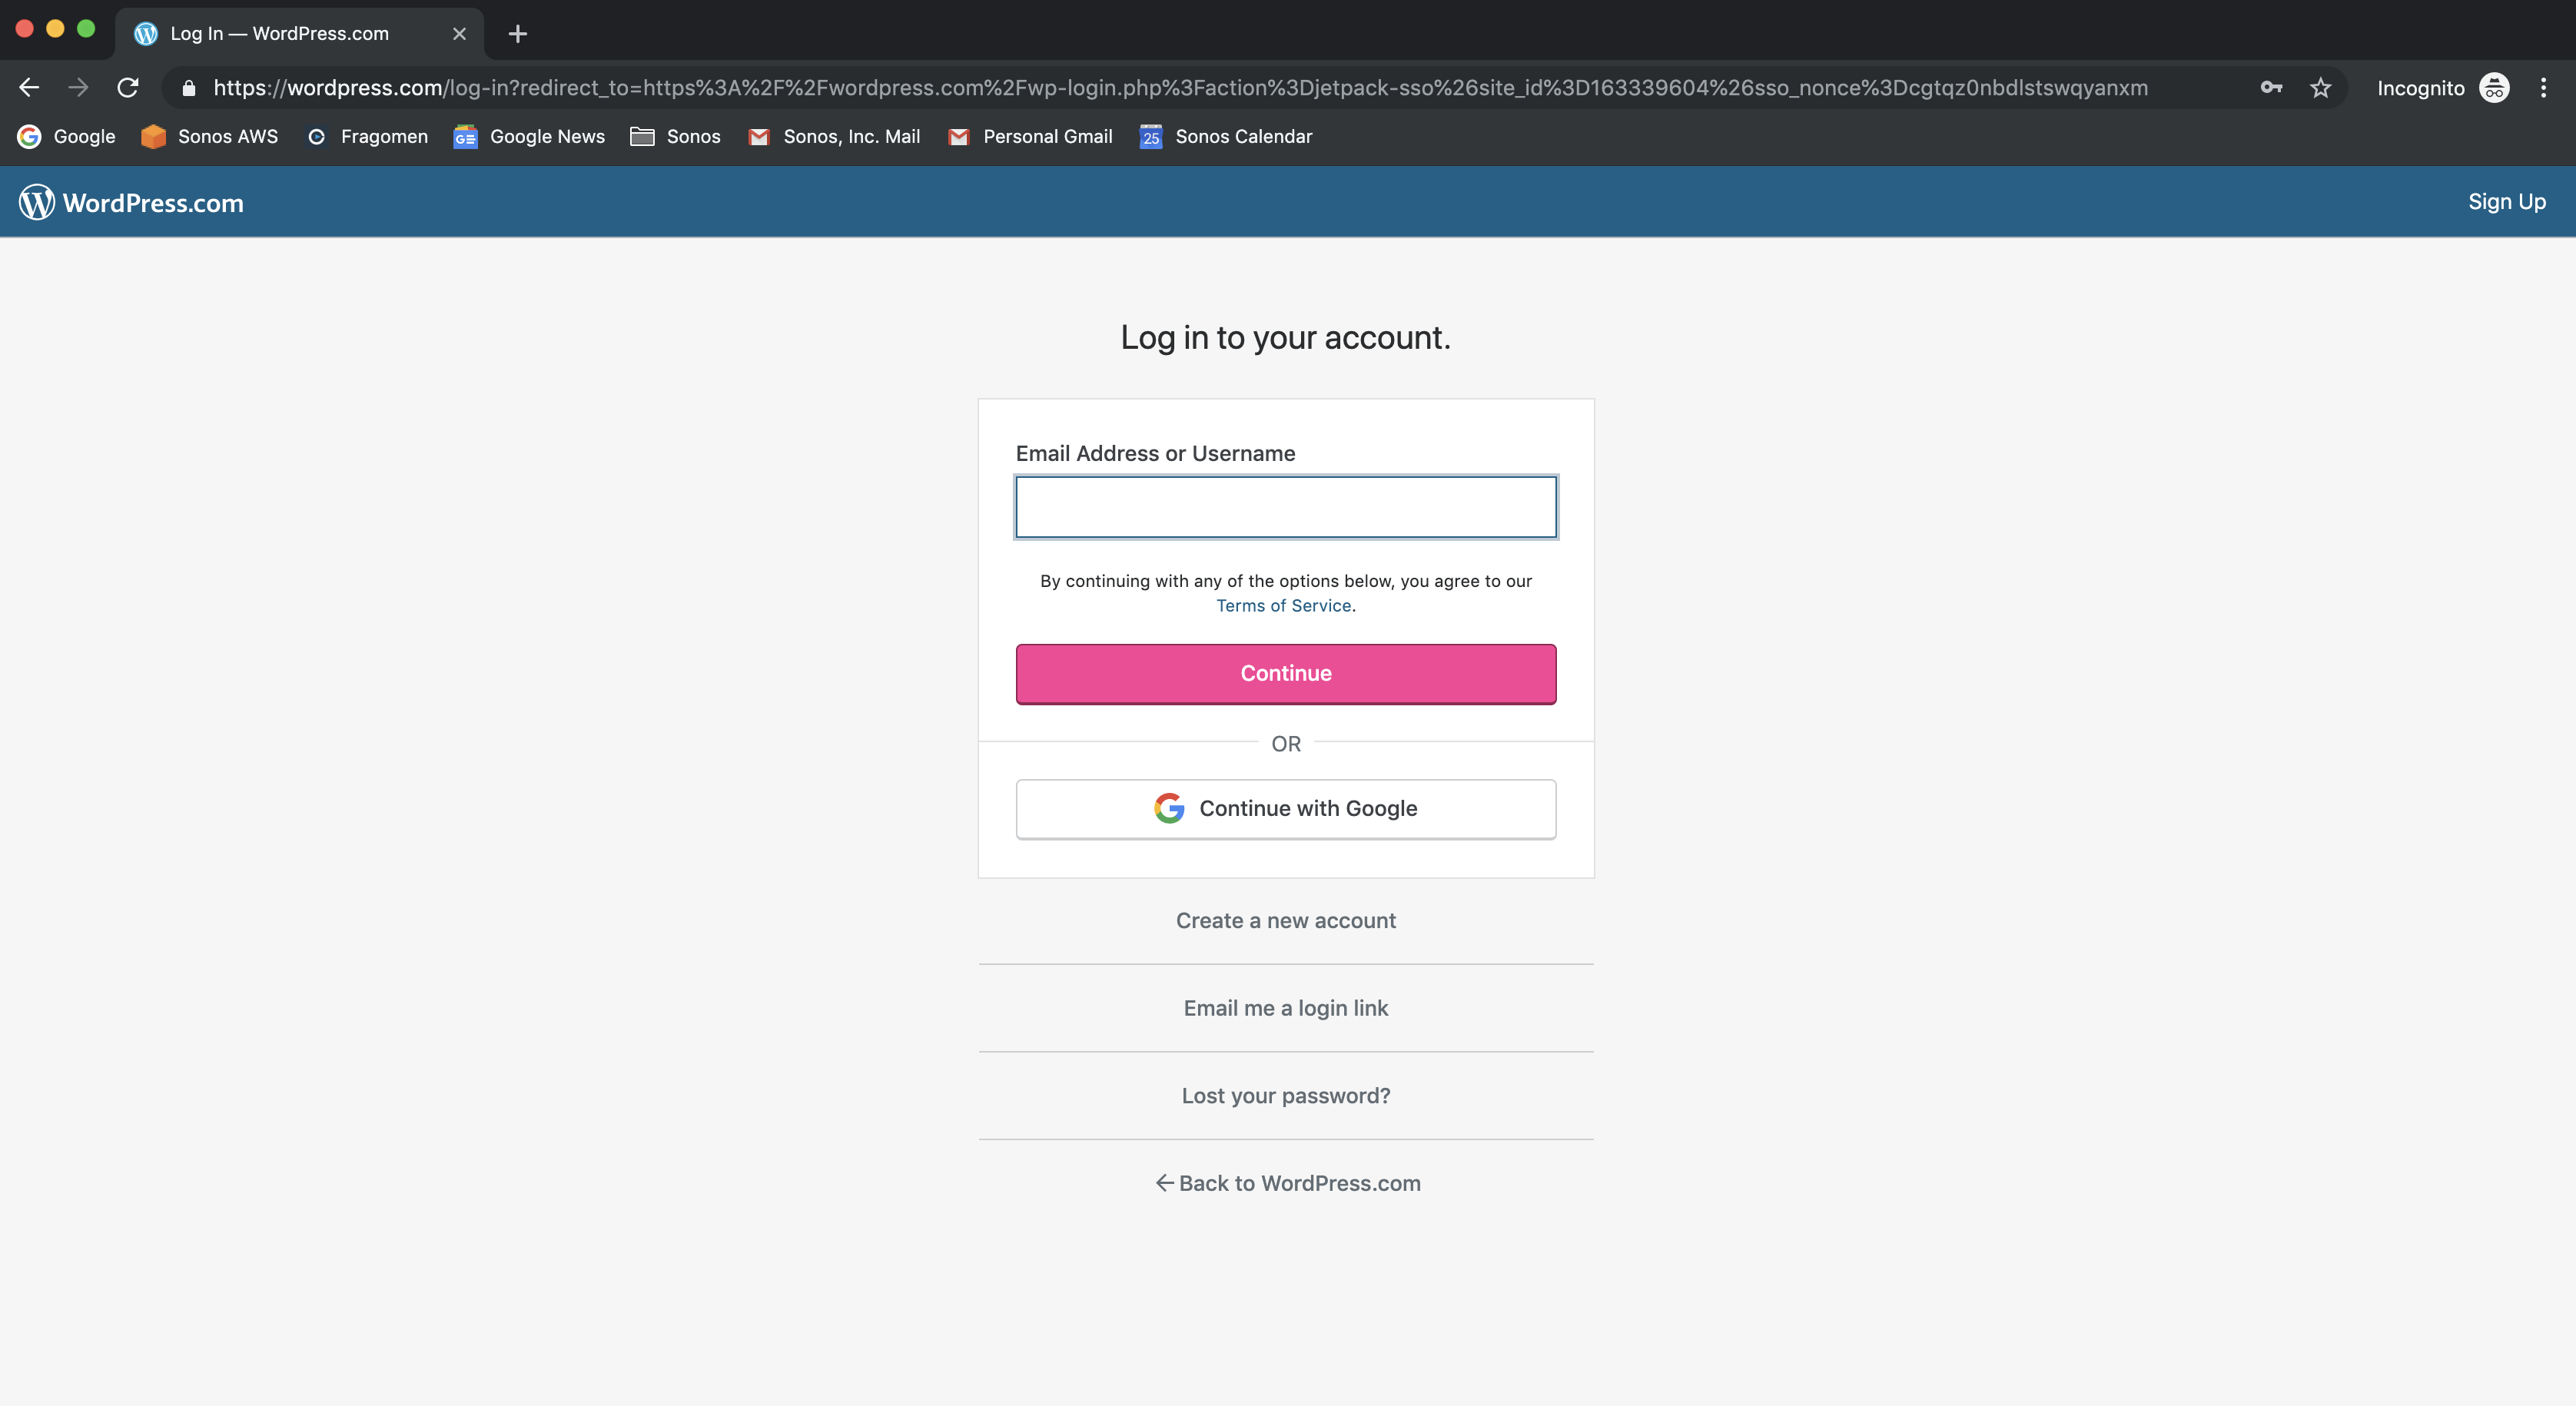Click the Incognito profile icon
Viewport: 2576px width, 1406px height.
[2494, 88]
